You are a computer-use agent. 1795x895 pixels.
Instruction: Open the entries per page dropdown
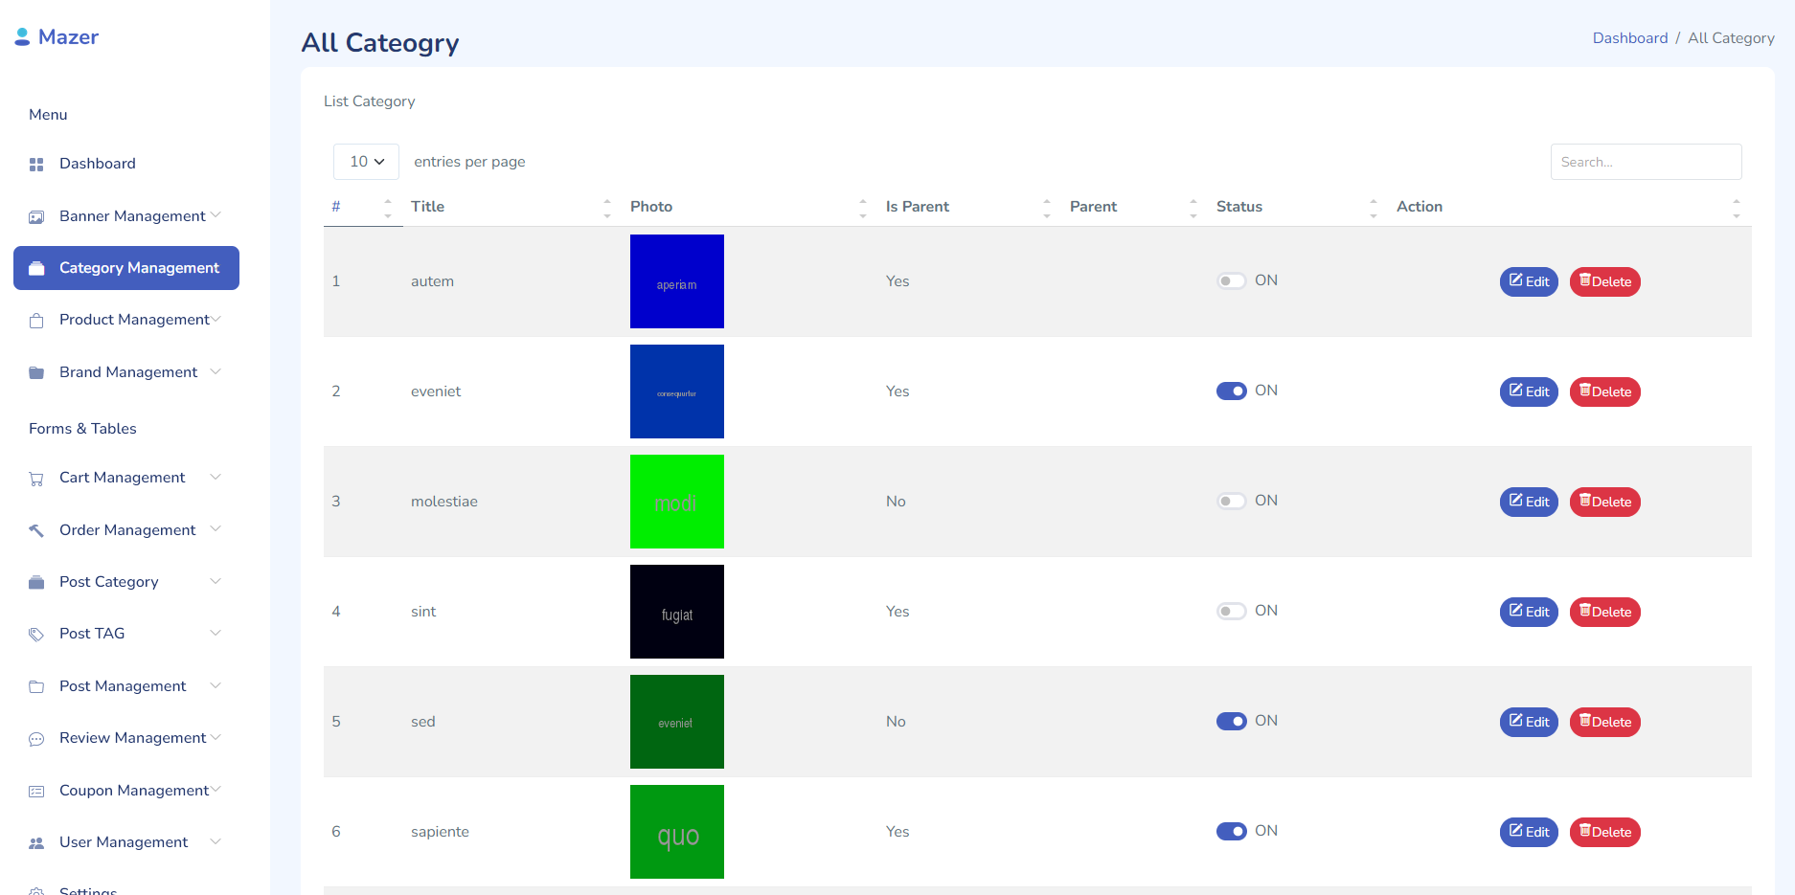(366, 162)
